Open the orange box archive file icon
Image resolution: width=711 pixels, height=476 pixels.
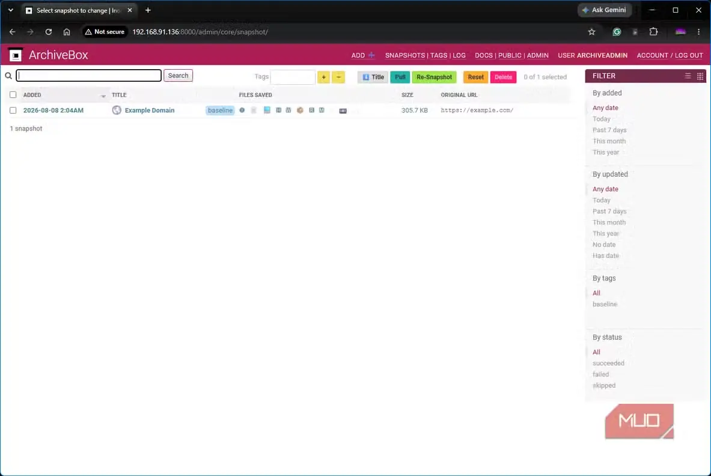point(300,110)
